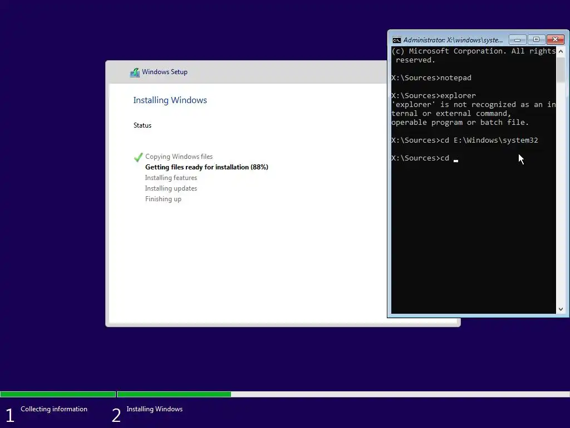570x428 pixels.
Task: Click the Installing features status line
Action: coord(171,178)
